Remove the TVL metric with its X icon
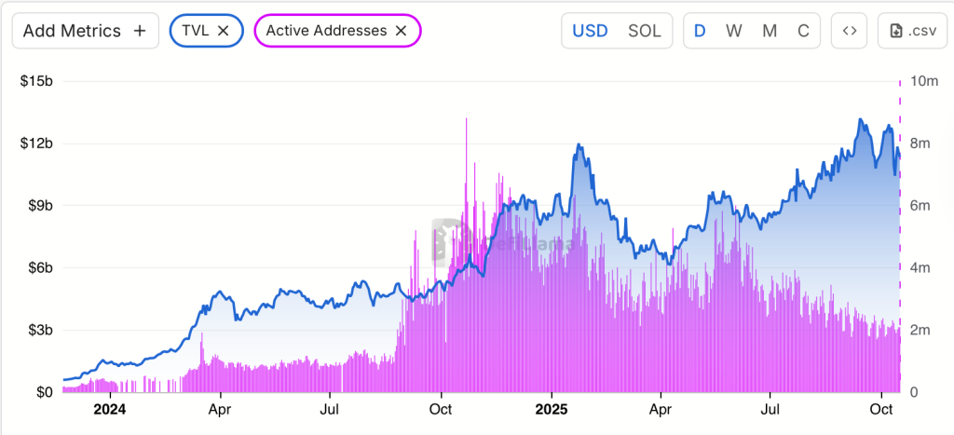The image size is (954, 435). pos(224,31)
